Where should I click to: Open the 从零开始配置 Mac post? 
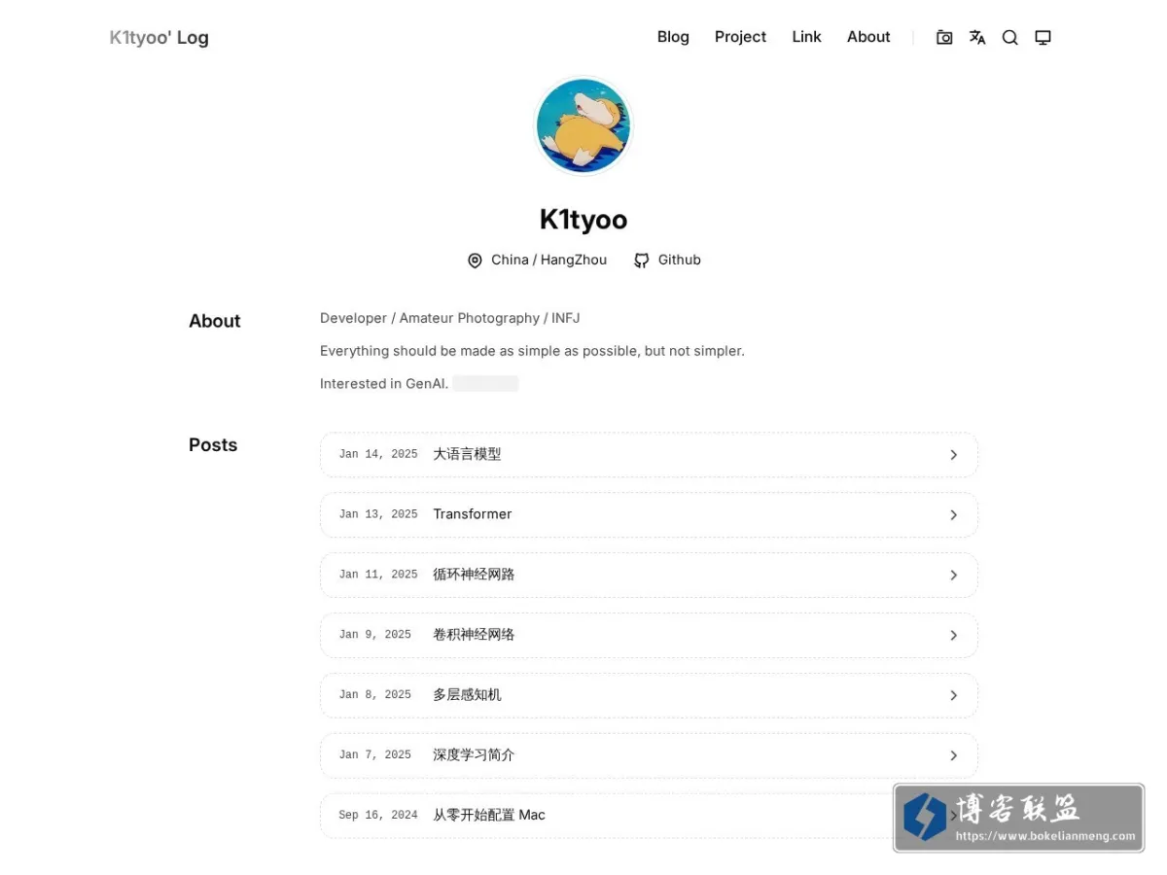649,816
